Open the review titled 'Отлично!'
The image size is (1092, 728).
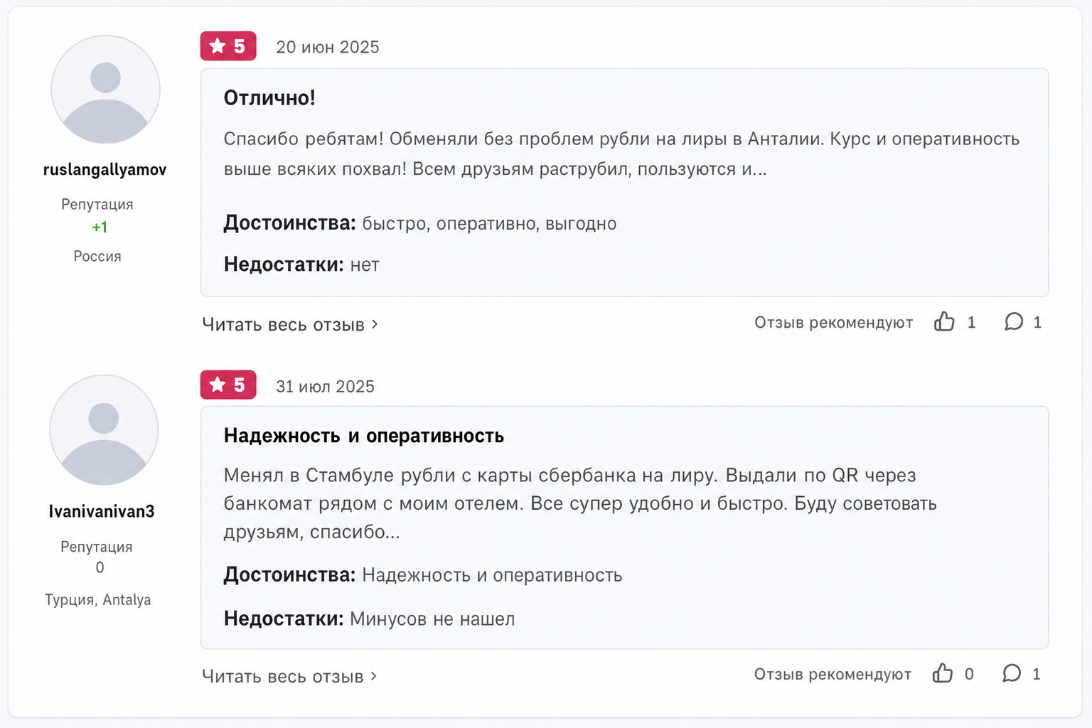[x=269, y=97]
